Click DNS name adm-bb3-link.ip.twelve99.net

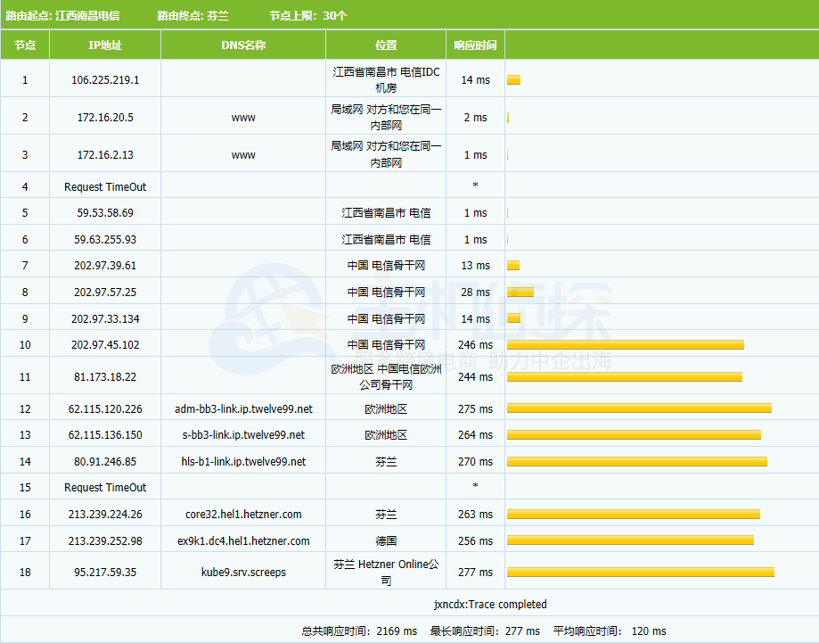pyautogui.click(x=243, y=409)
